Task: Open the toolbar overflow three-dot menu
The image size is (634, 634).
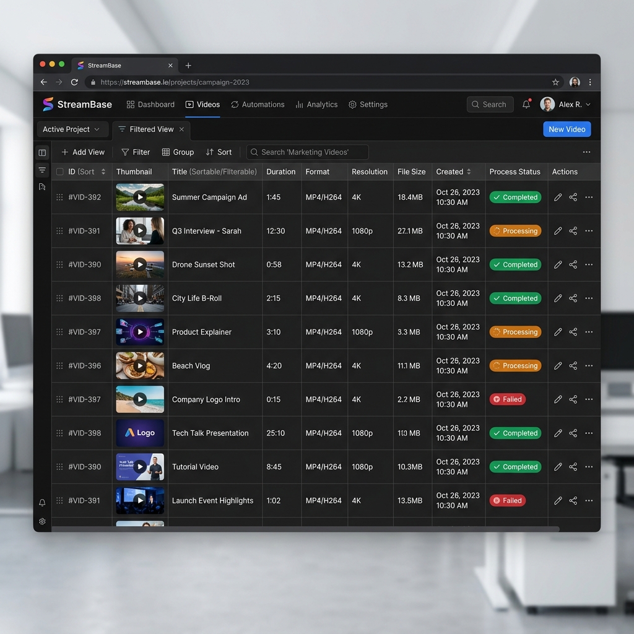Action: click(586, 152)
